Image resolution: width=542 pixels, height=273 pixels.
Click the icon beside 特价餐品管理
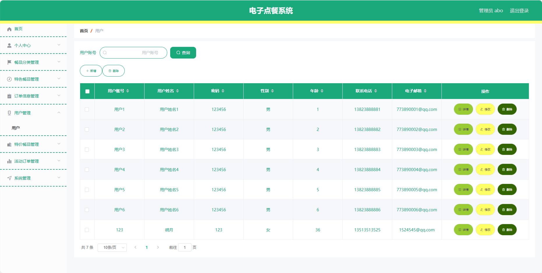coord(9,144)
